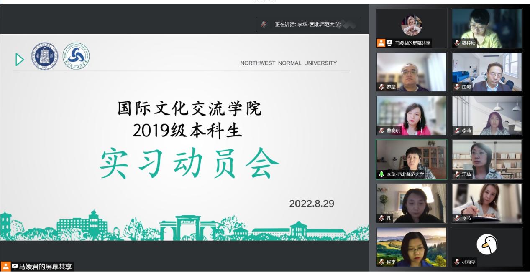Toggle the mic icon beside 田河
Viewport: 530px width, 272px height.
[x=457, y=87]
